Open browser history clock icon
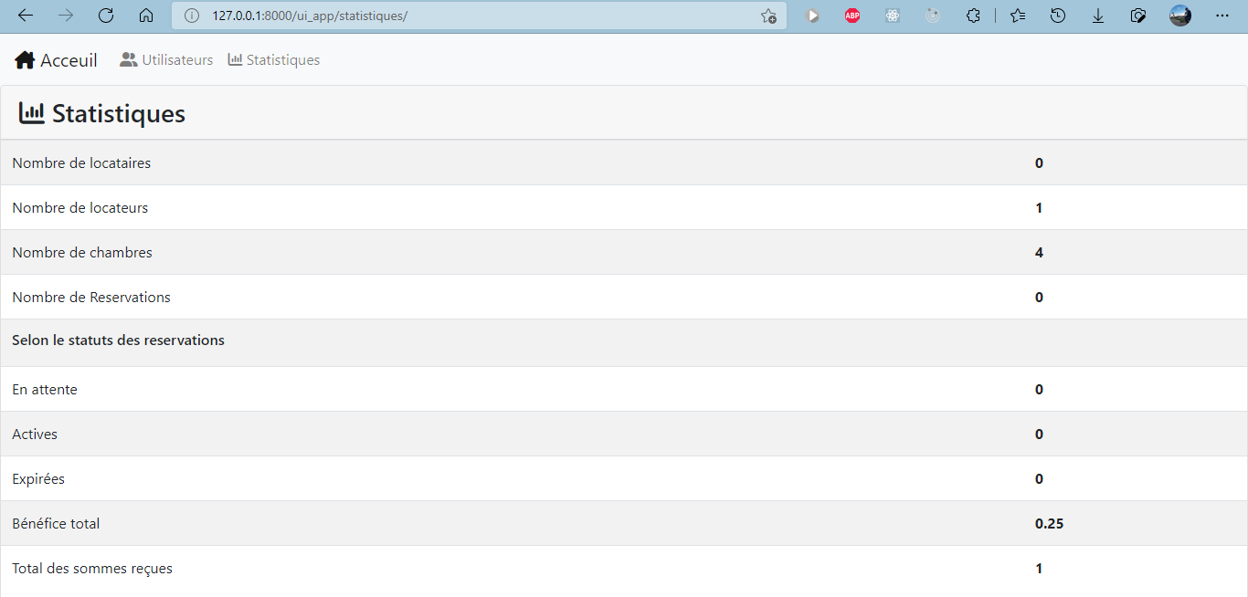 [x=1058, y=16]
